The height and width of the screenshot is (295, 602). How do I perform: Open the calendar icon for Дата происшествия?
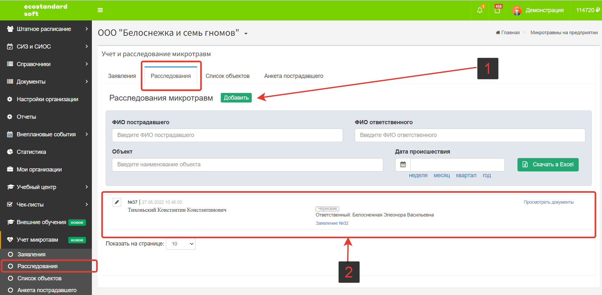point(403,165)
